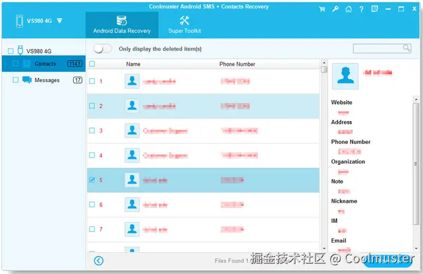Select Messages category in sidebar
Screen dimensions: 423x274
pyautogui.click(x=44, y=80)
